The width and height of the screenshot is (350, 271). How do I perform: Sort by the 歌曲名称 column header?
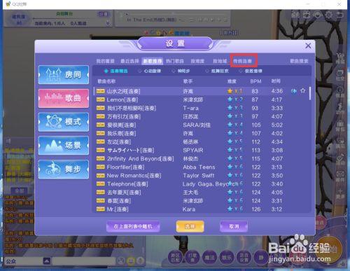(106, 81)
